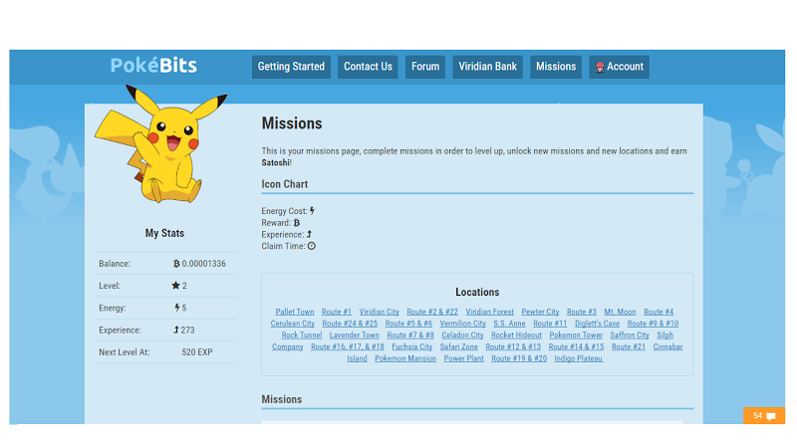Click the trainer icon beside Account
The height and width of the screenshot is (448, 797).
coord(600,67)
